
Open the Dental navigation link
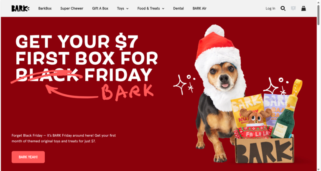point(178,8)
